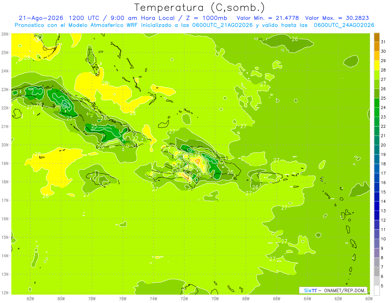Click the "Temperatura (C,somb.)" chart title
Image resolution: width=392 pixels, height=303 pixels.
(200, 8)
